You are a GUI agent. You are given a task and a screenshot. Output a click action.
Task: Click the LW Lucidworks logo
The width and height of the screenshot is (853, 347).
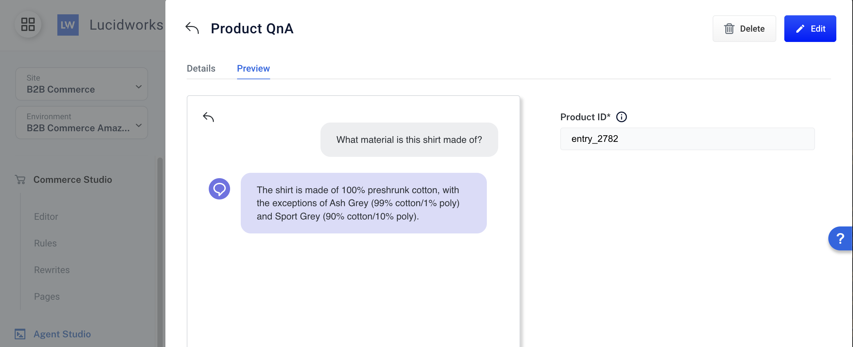[x=68, y=25]
